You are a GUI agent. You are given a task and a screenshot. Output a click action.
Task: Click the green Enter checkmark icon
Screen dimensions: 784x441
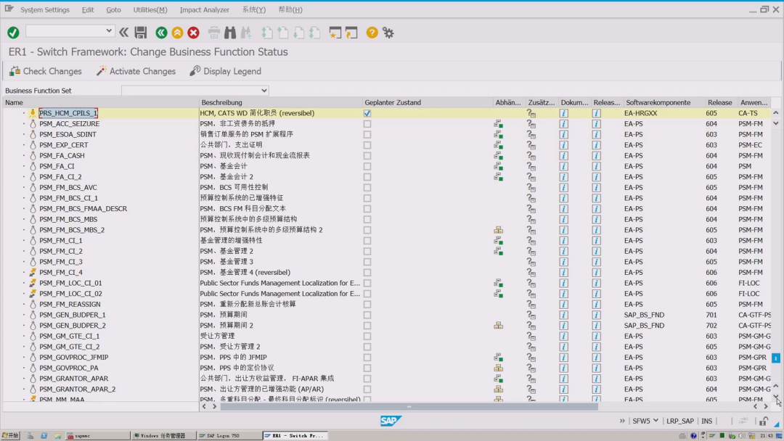pos(14,33)
